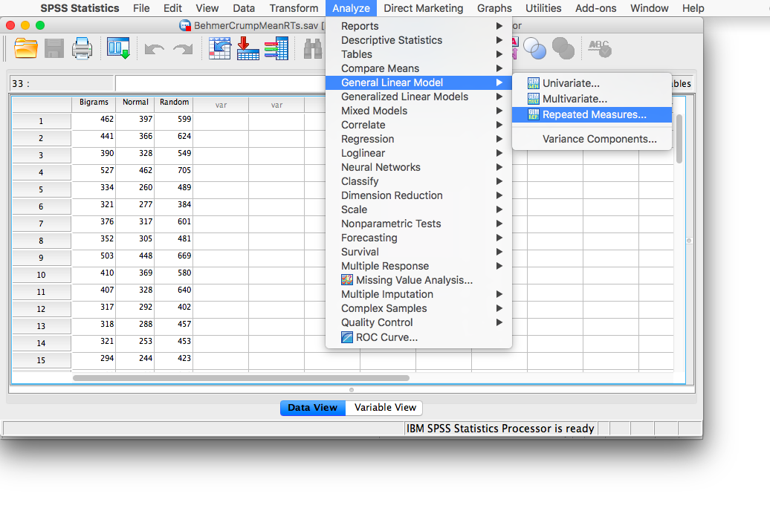Click the Go to case icon
This screenshot has width=770, height=514.
[x=219, y=48]
